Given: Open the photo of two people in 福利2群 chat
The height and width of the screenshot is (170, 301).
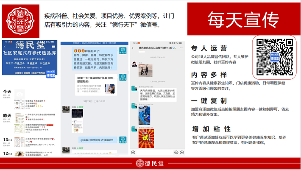Looking at the screenshot, I should click(x=145, y=70).
